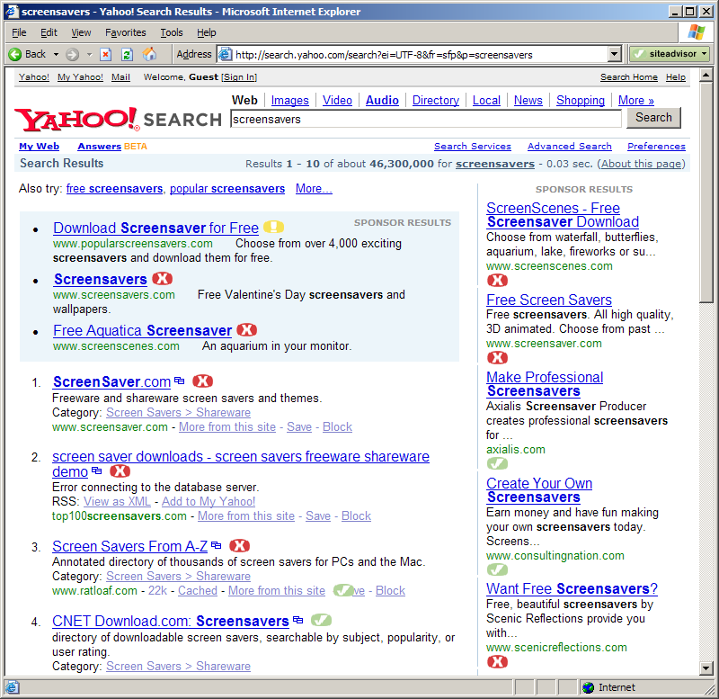Screen dimensions: 719x699
Task: Open the File menu
Action: click(x=19, y=32)
